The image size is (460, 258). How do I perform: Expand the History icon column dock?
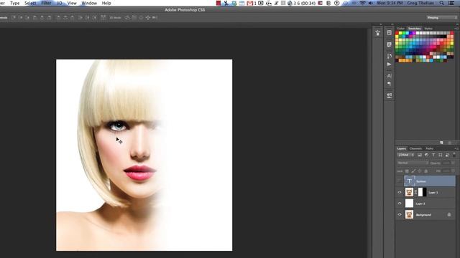pos(392,24)
